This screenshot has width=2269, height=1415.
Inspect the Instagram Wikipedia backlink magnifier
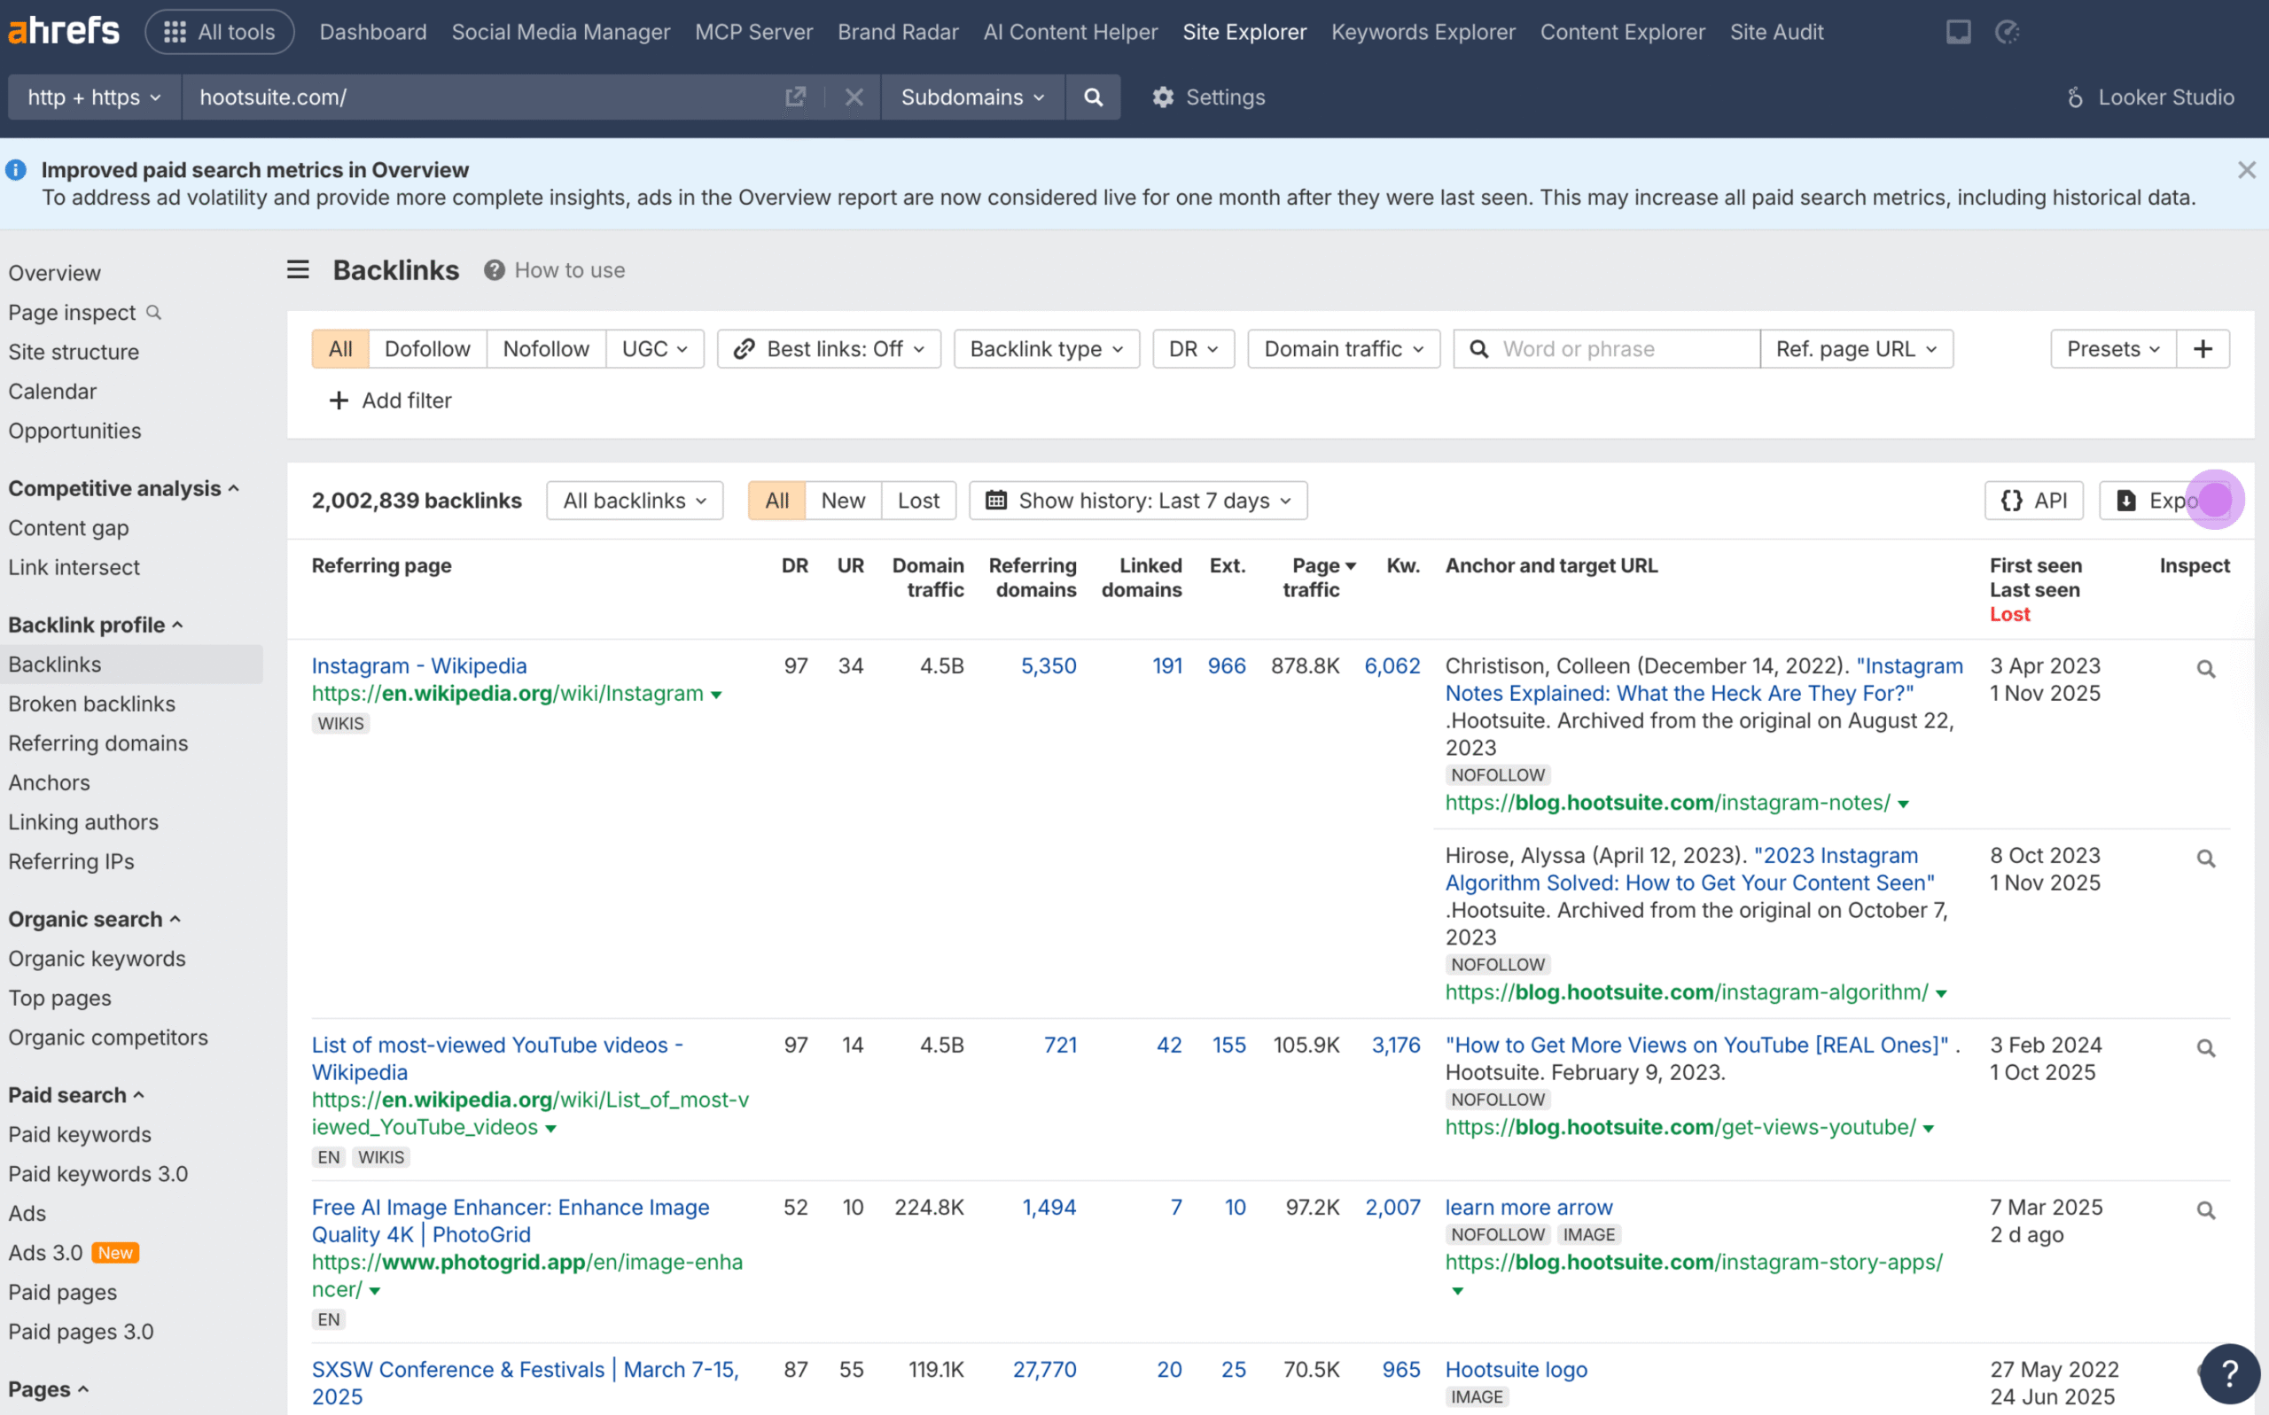pyautogui.click(x=2205, y=669)
